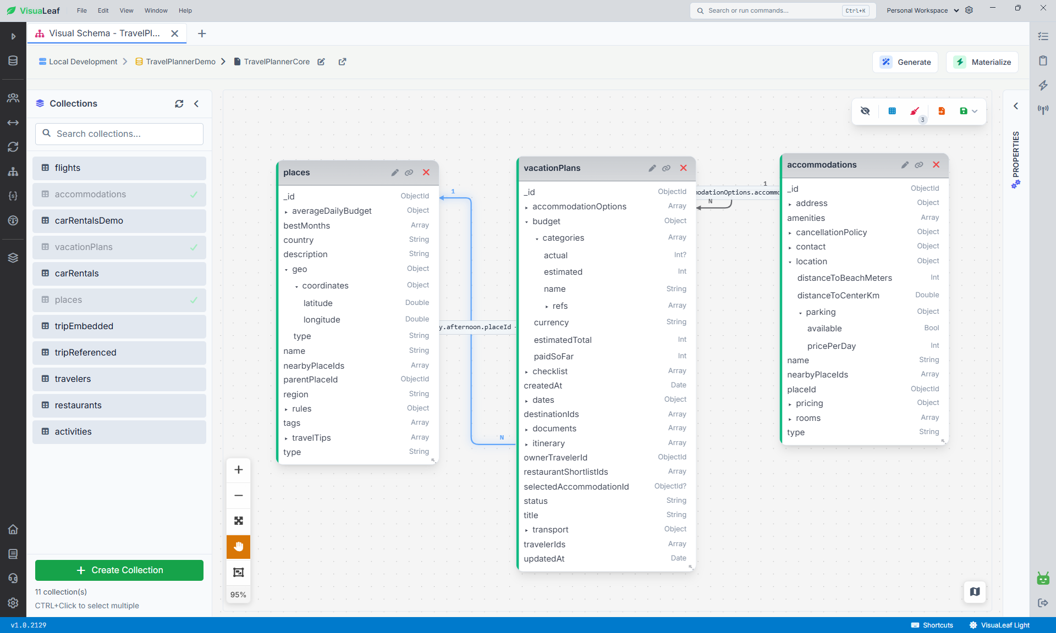
Task: Open the View menu
Action: coord(127,10)
